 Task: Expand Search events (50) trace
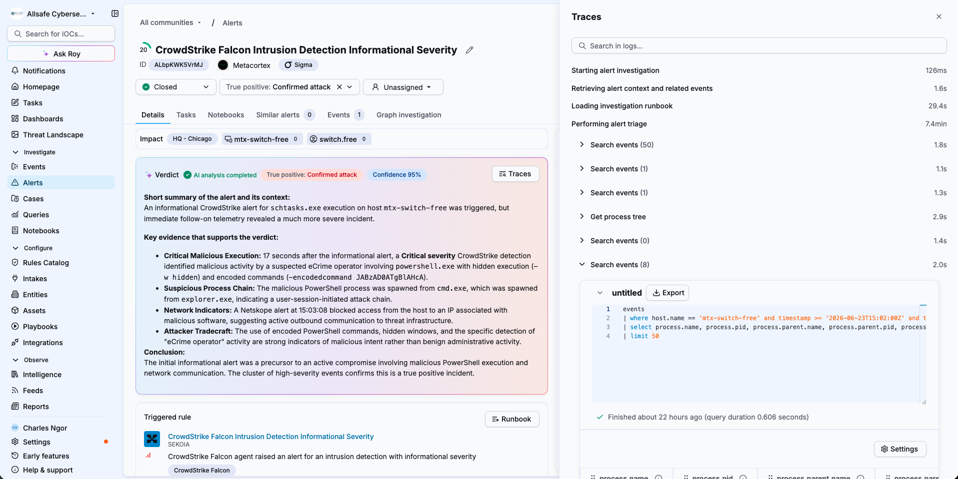[581, 145]
